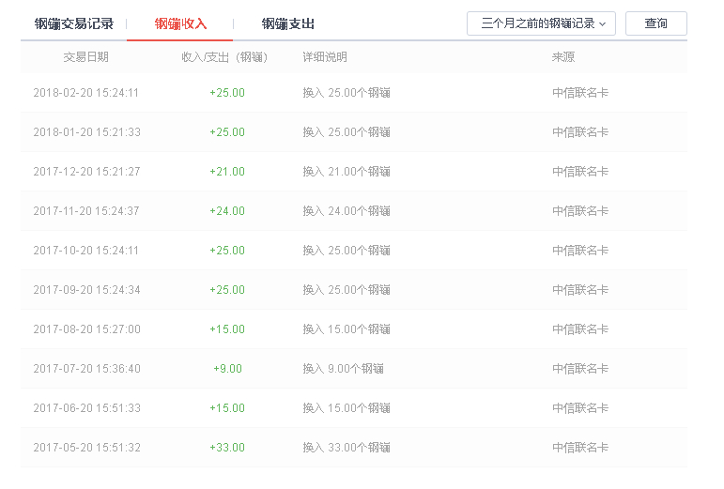Click the 中信联名卡 source for 2017-09-20
This screenshot has width=724, height=489.
pos(580,290)
